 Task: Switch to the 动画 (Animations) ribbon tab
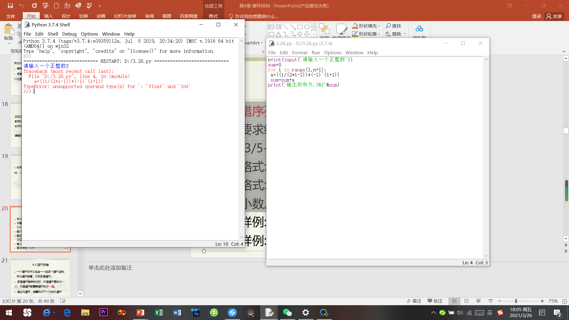tap(101, 16)
